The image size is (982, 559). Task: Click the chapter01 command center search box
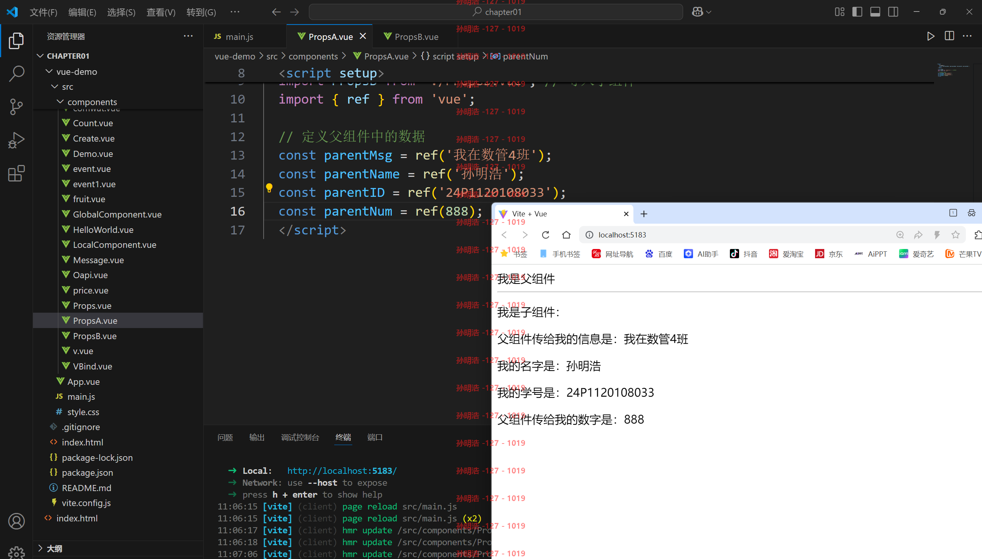[x=496, y=12]
